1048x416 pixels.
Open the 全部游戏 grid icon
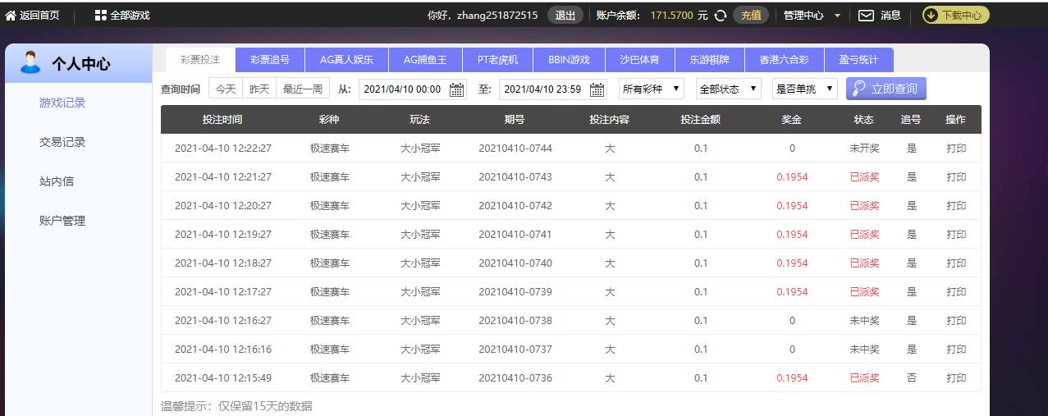point(101,15)
